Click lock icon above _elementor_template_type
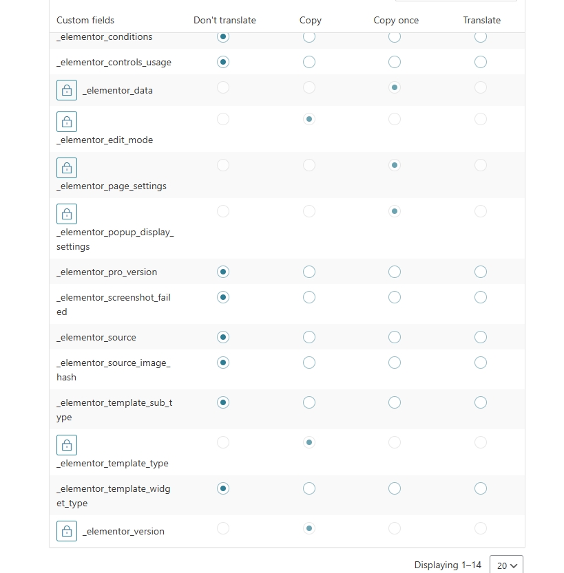This screenshot has height=573, width=564. tap(67, 445)
